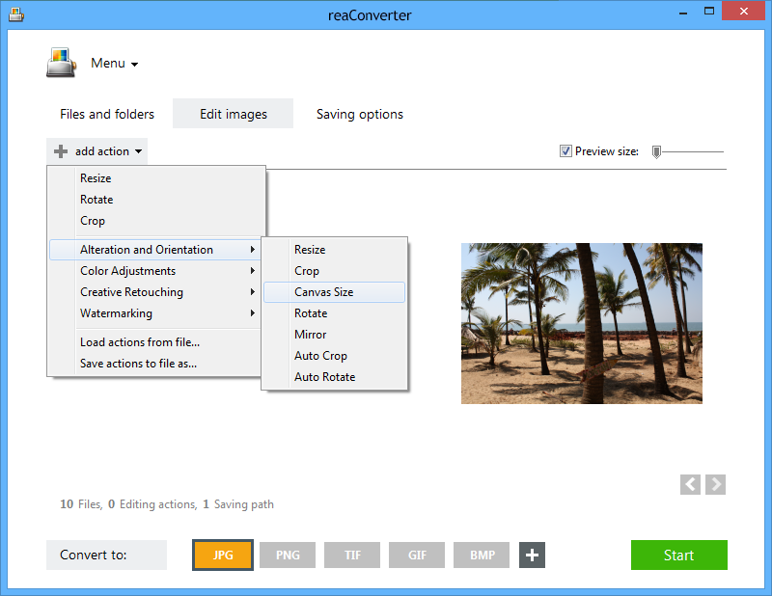Pick Crop in the Alteration submenu

click(334, 271)
